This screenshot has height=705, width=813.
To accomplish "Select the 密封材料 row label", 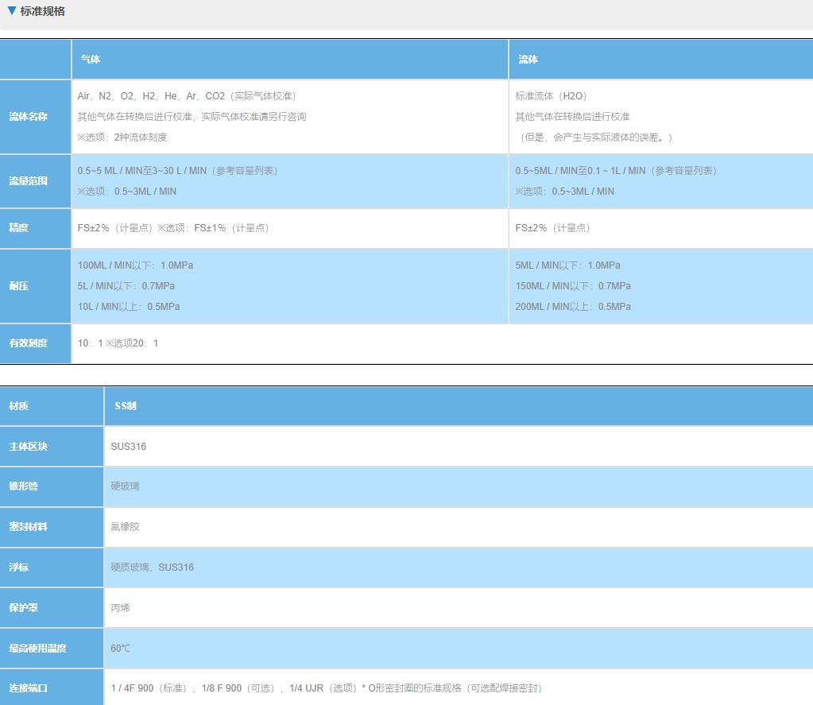I will pos(29,527).
